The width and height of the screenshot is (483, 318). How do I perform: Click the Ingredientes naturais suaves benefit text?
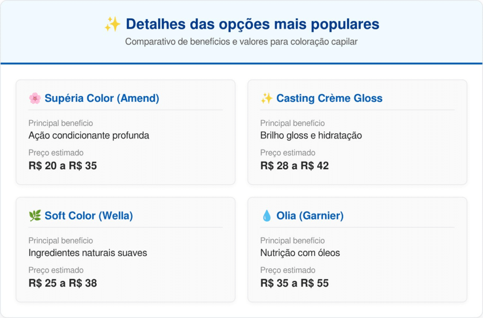pyautogui.click(x=88, y=253)
